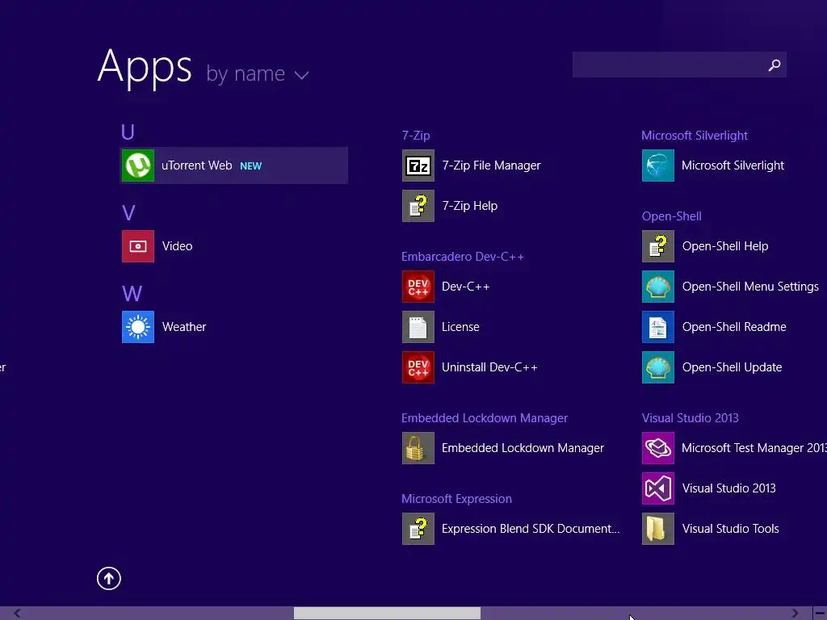Click the search magnifier icon

coord(775,65)
